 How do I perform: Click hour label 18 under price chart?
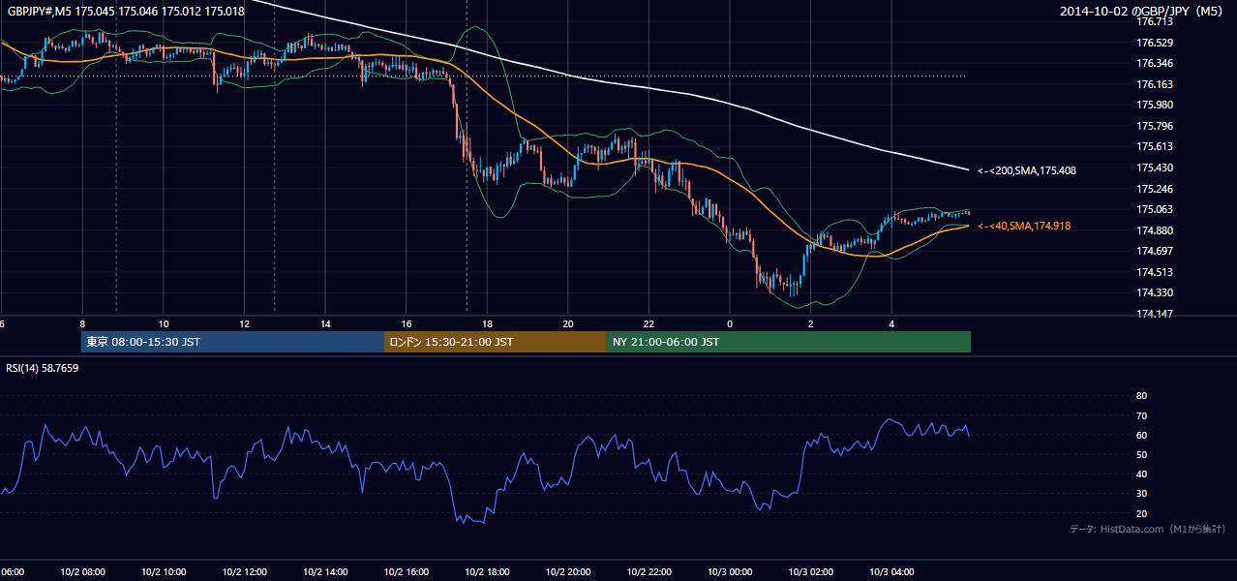[487, 323]
